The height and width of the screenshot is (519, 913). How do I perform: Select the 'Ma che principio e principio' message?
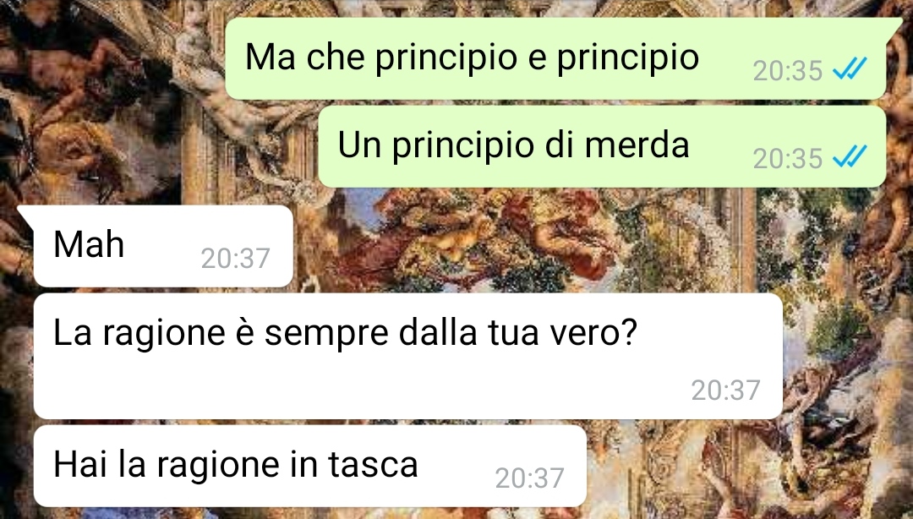click(555, 58)
